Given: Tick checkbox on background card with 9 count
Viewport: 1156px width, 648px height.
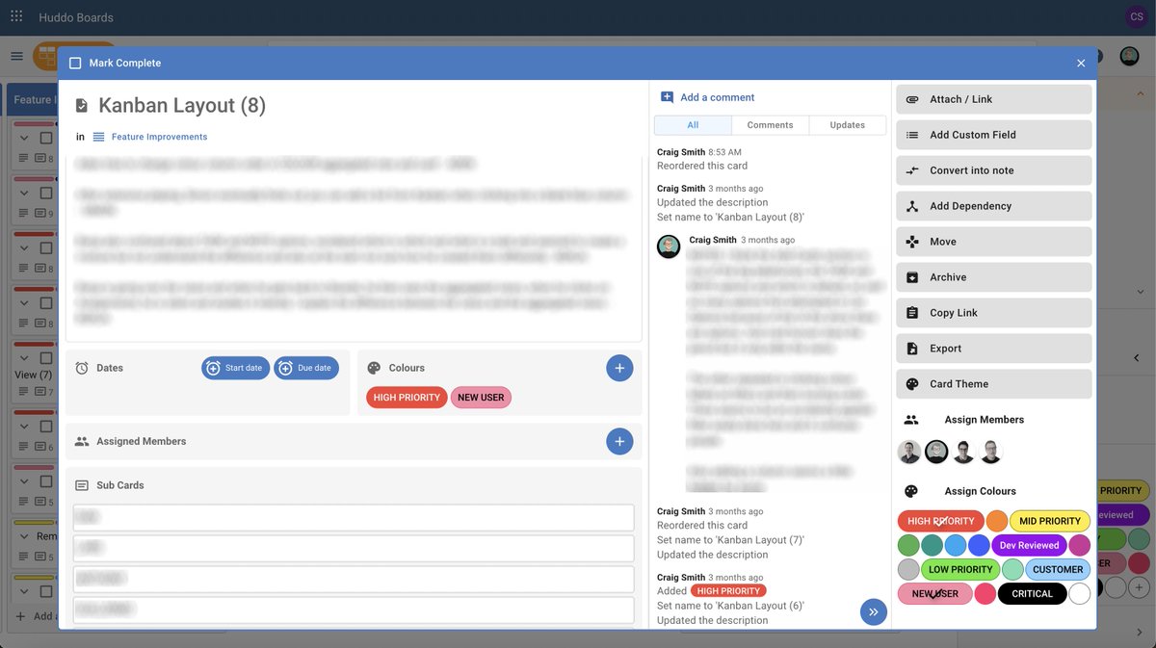Looking at the screenshot, I should pos(45,193).
